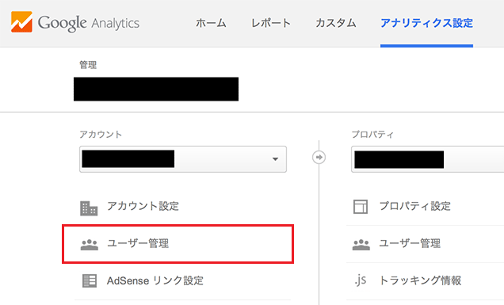
Task: Open ユーザー管理 under アカウント
Action: point(138,243)
